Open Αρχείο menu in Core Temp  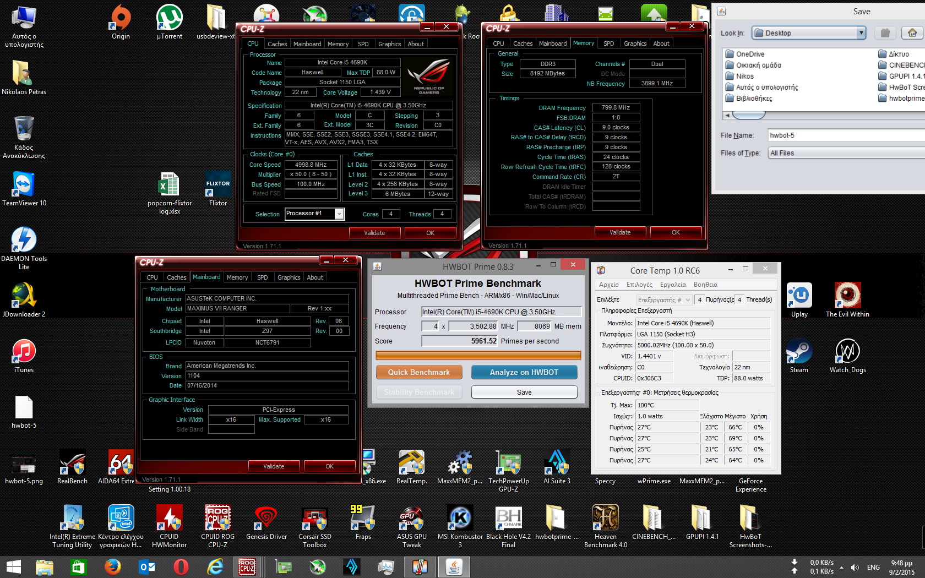[x=608, y=285]
